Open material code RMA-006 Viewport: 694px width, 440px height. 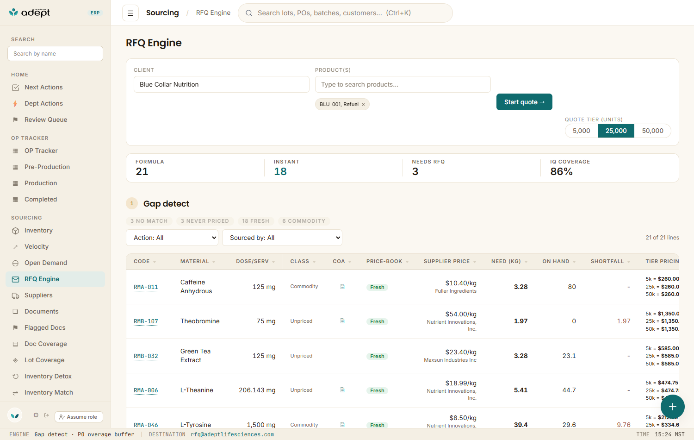[146, 390]
